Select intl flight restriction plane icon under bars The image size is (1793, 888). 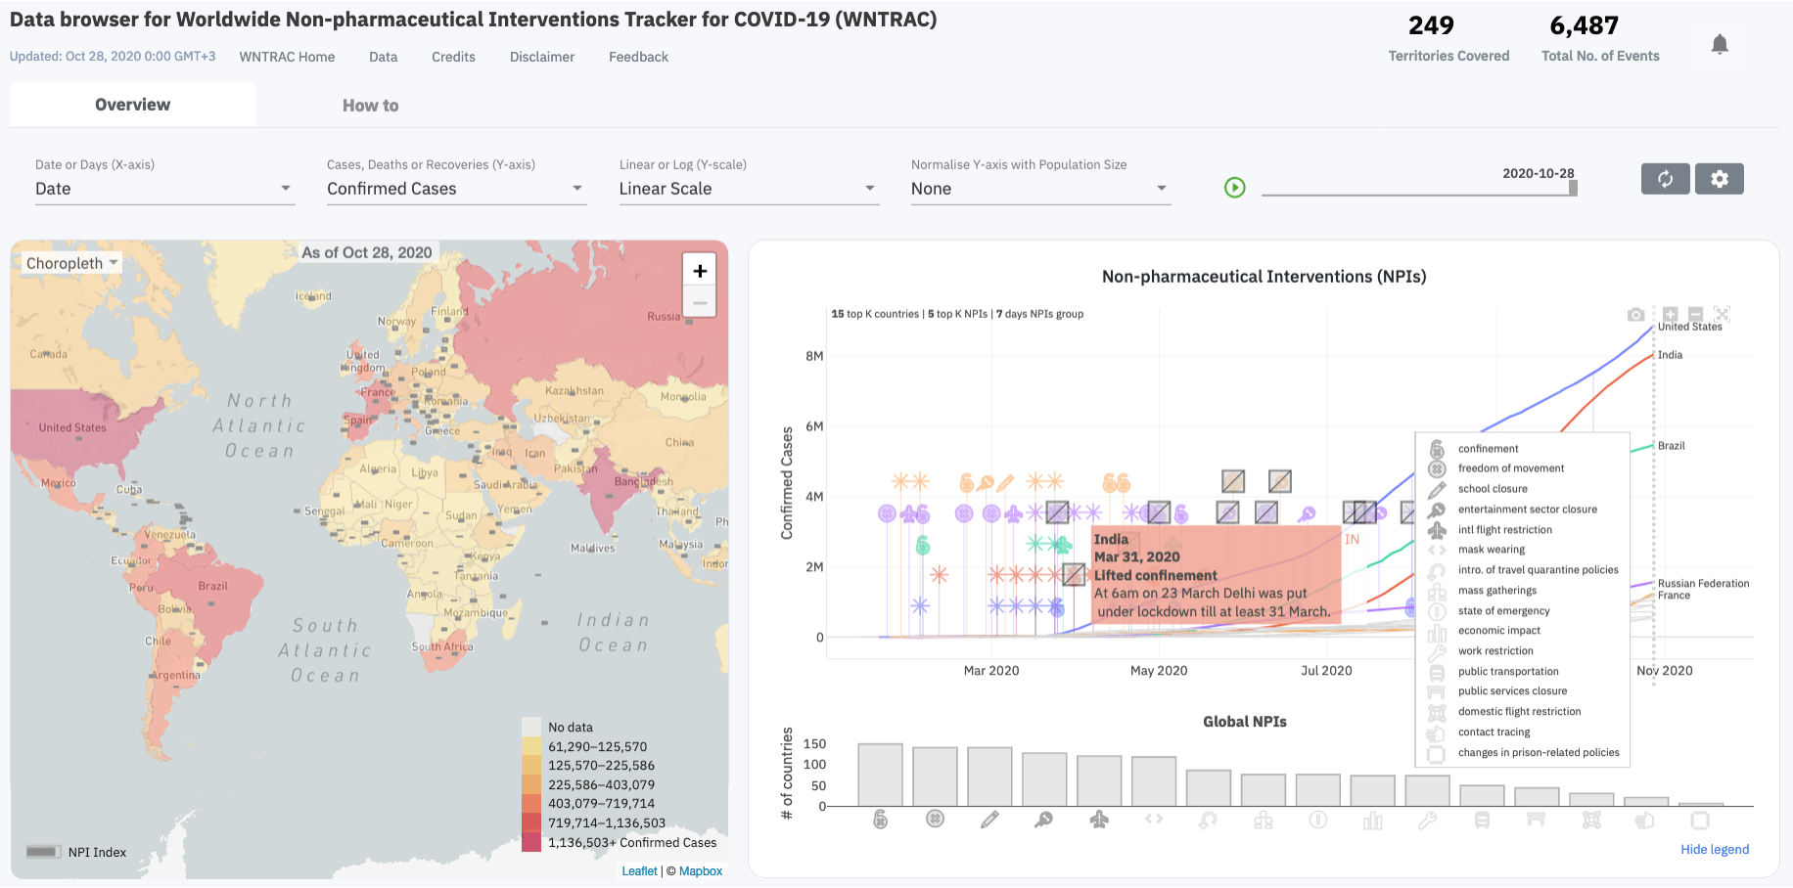[x=1099, y=820]
